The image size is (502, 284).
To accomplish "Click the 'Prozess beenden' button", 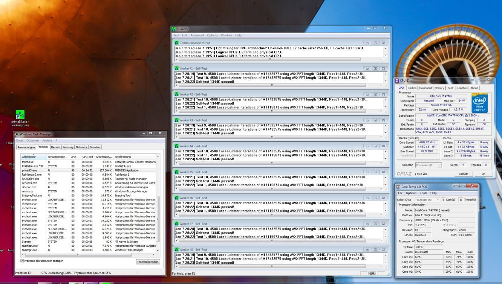I will click(148, 262).
